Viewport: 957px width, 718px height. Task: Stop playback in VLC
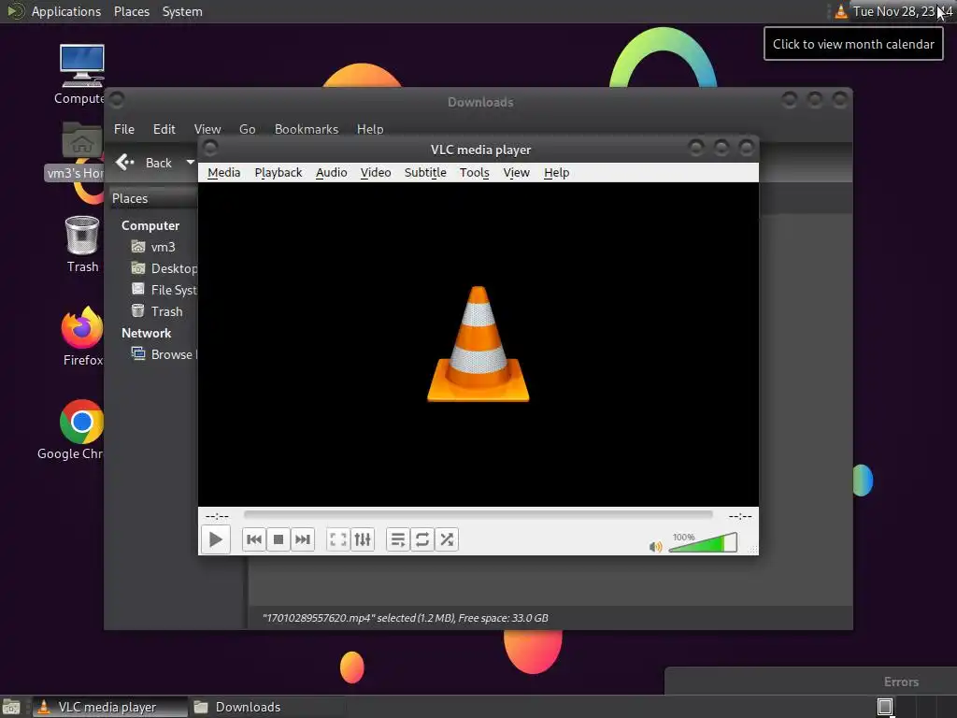click(x=279, y=539)
